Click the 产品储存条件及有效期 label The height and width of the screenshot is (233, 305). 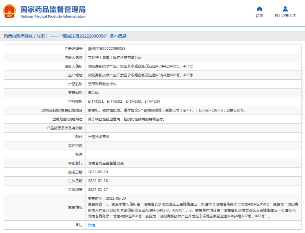(65, 128)
